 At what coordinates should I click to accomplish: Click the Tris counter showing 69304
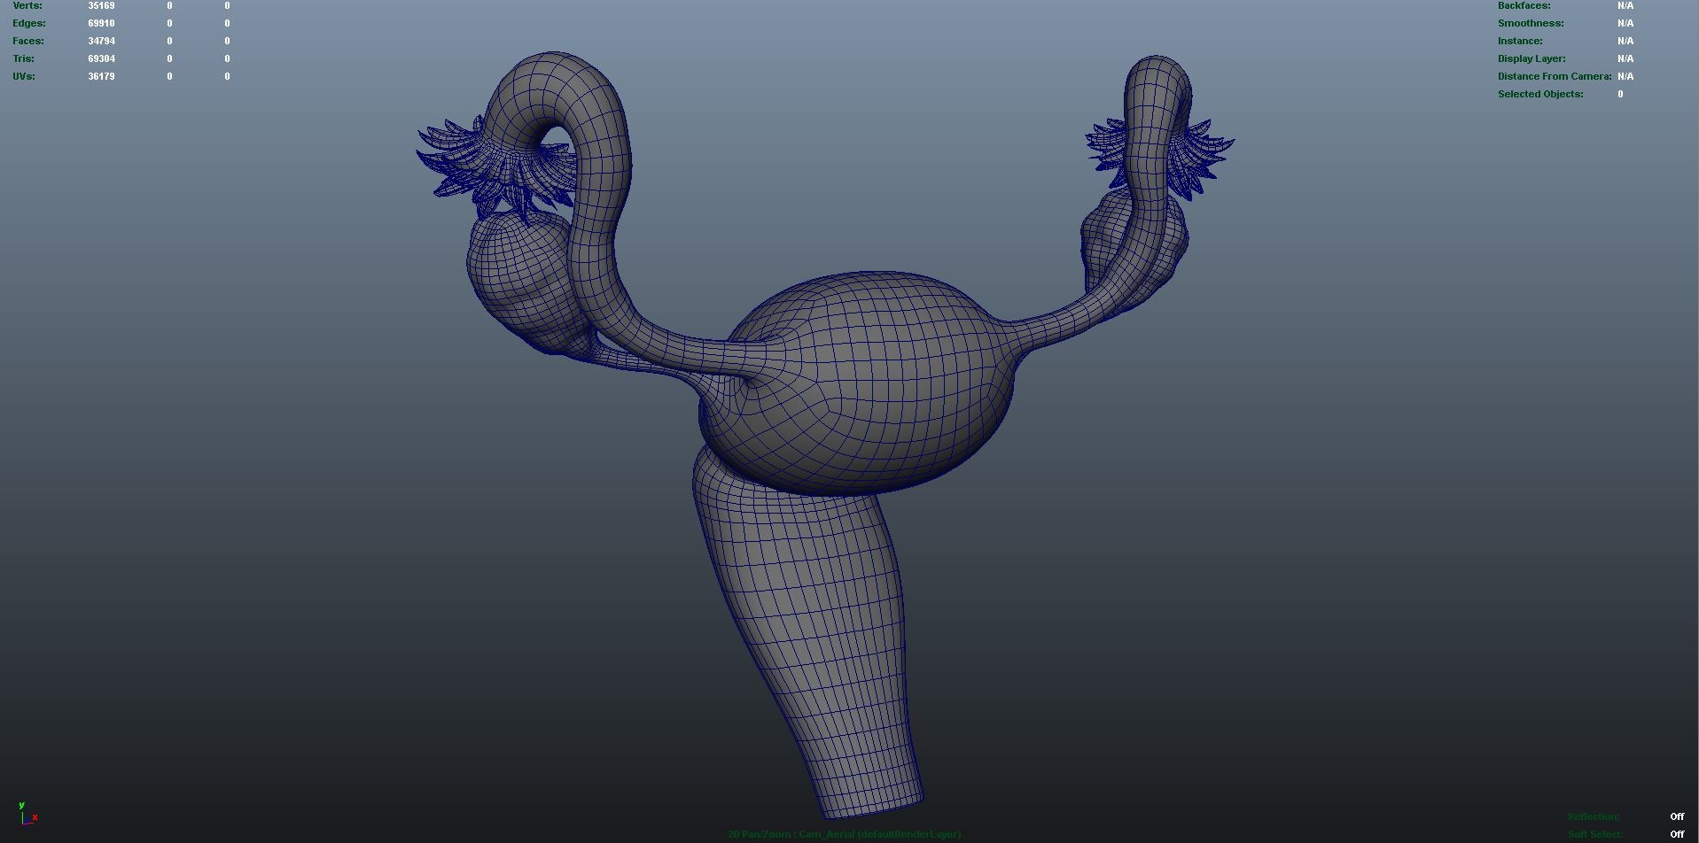point(102,58)
